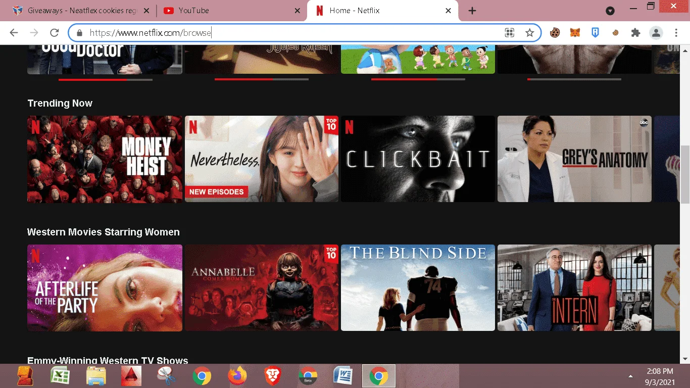Screen dimensions: 690x388
Task: Bookmark this page with the star icon
Action: (529, 33)
